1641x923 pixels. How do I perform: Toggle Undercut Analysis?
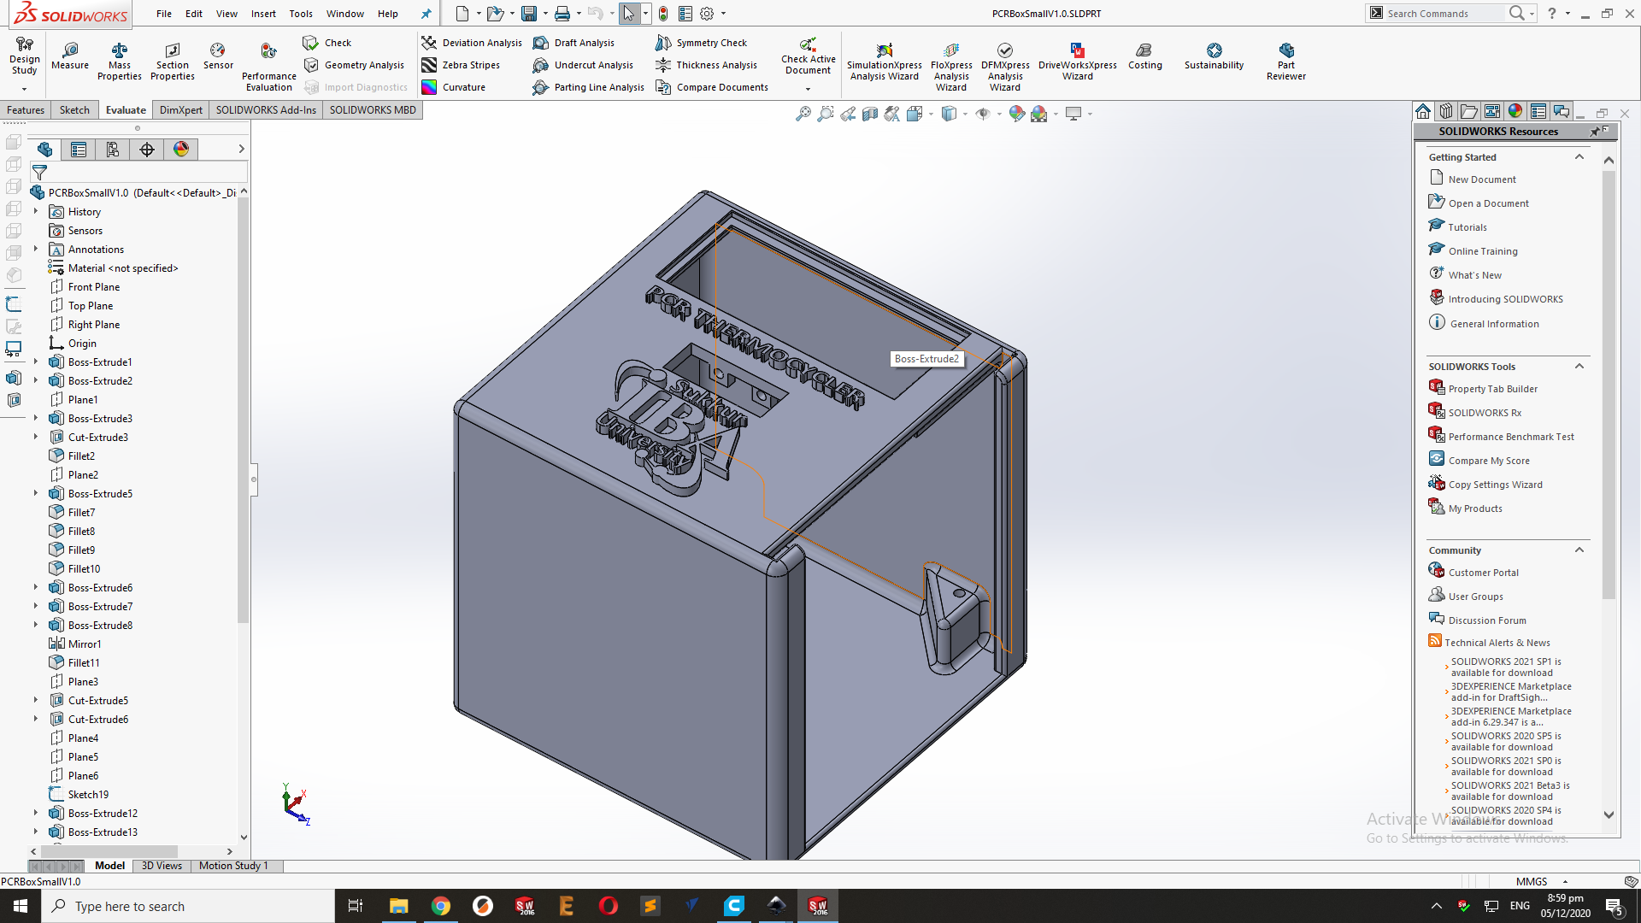(x=583, y=65)
